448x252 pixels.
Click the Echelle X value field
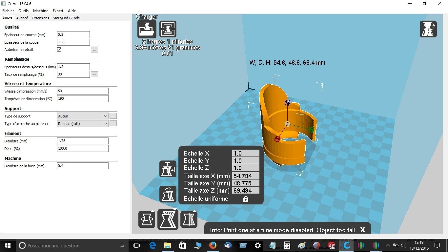tap(246, 153)
